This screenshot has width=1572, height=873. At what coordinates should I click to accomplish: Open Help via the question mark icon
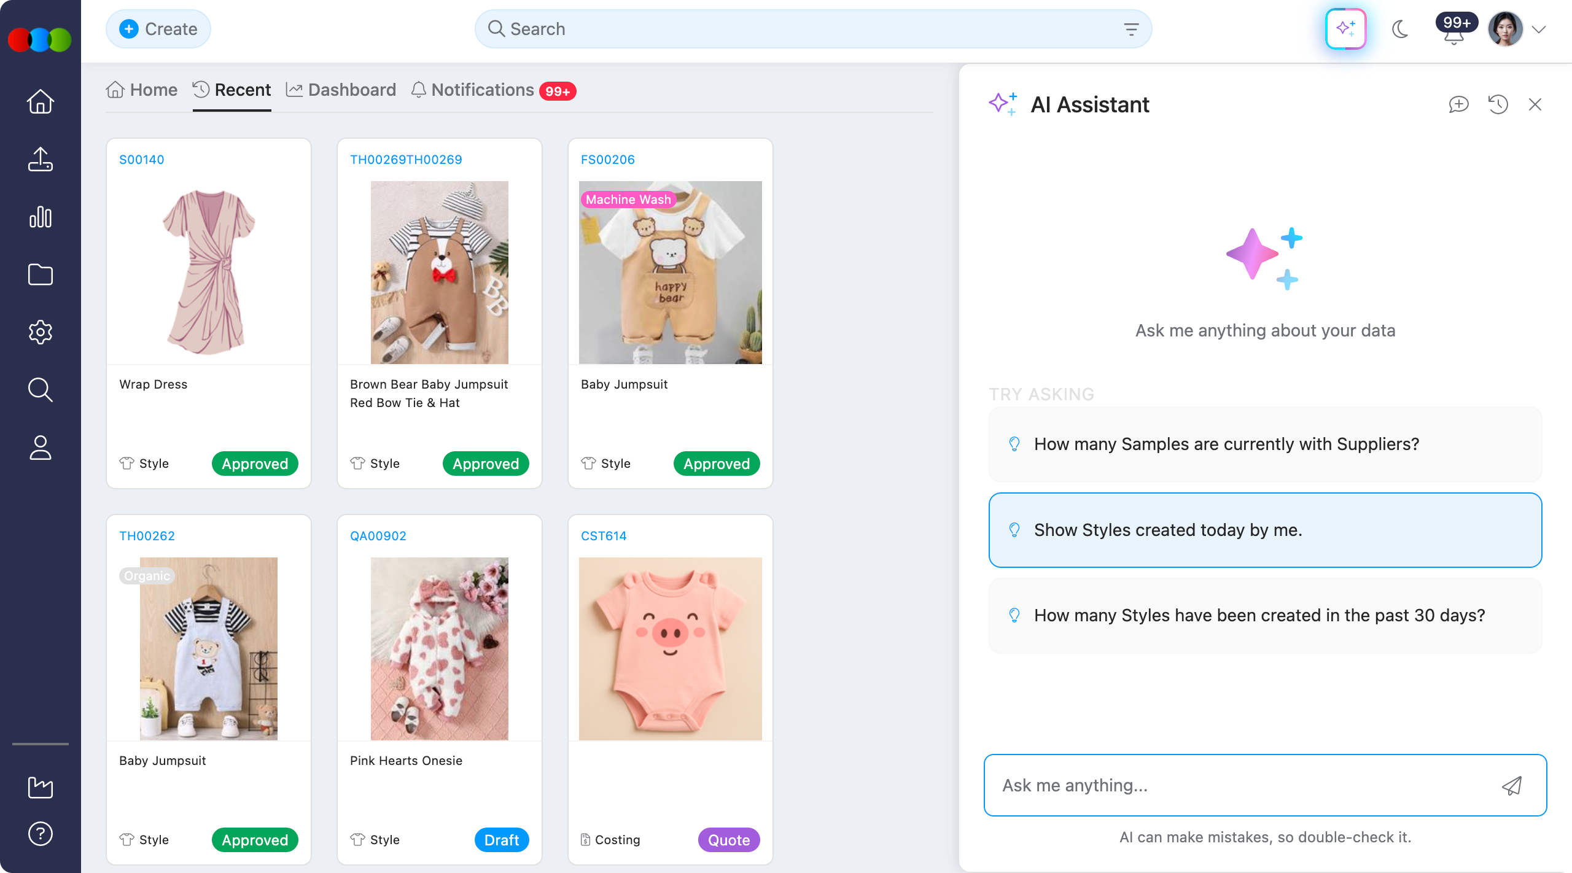point(40,833)
